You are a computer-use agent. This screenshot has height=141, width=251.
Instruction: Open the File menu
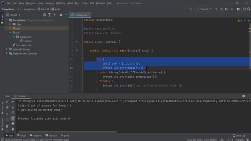pyautogui.click(x=8, y=3)
